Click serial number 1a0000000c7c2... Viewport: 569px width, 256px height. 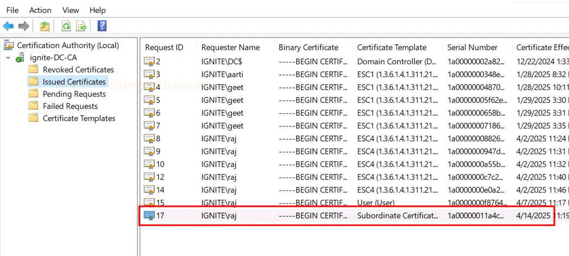point(476,177)
